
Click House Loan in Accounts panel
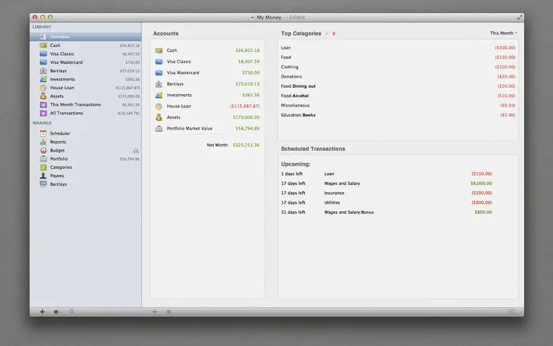pyautogui.click(x=207, y=107)
